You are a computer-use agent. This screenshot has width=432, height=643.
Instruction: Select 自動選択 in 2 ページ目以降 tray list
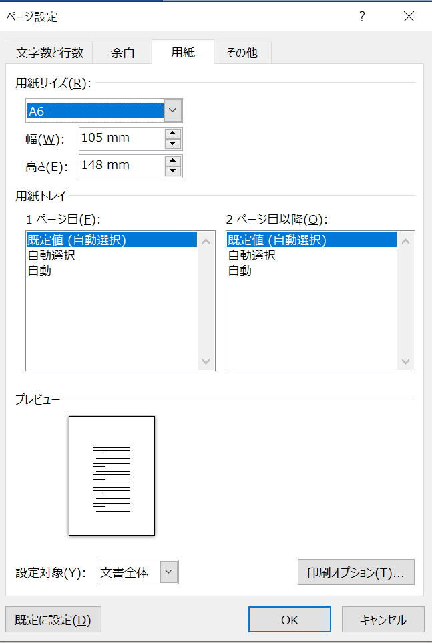(311, 255)
